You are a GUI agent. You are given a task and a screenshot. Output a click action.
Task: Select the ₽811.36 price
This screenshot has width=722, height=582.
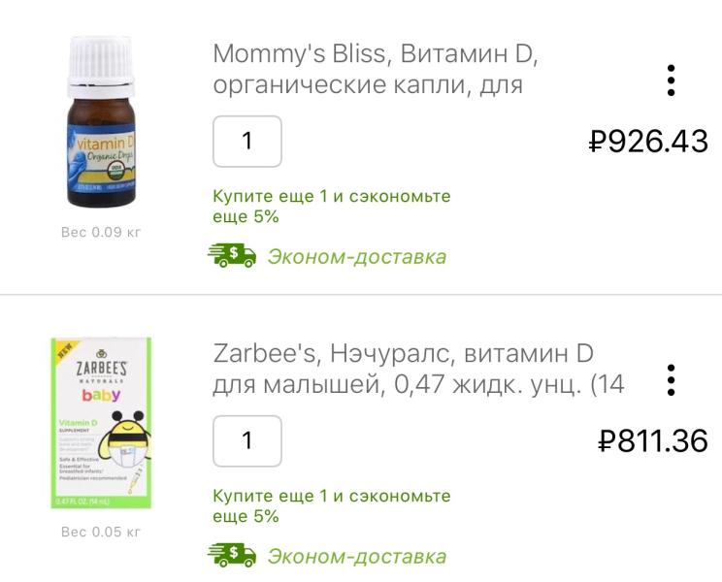(652, 440)
